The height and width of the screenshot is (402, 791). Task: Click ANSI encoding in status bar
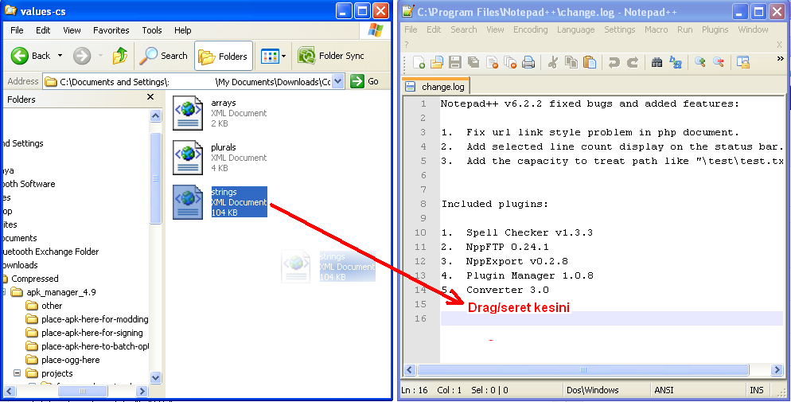pyautogui.click(x=664, y=390)
